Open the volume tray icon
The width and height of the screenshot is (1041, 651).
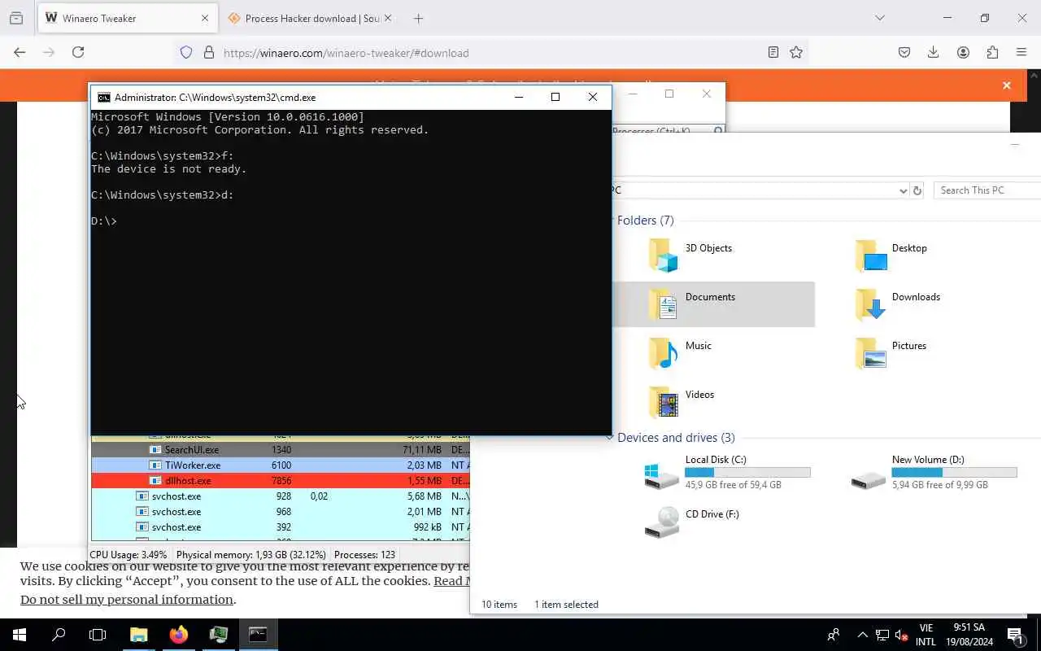click(x=901, y=635)
